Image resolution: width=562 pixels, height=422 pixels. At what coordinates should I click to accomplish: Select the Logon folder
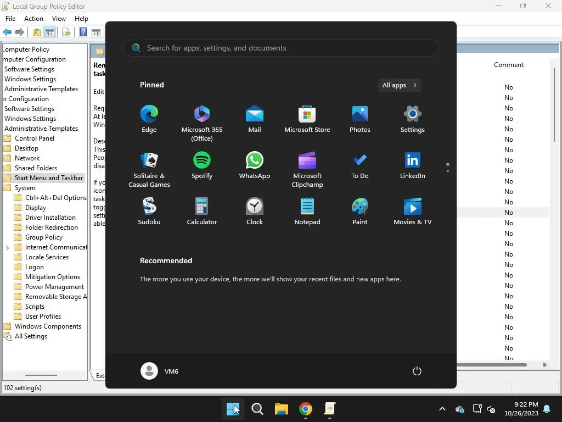(34, 267)
